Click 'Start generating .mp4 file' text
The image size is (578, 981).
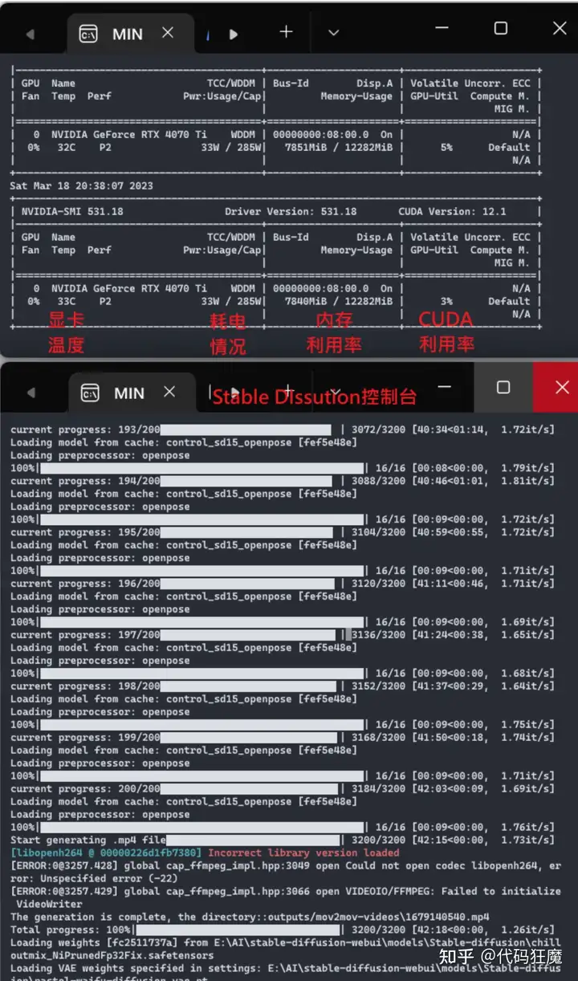tap(88, 840)
